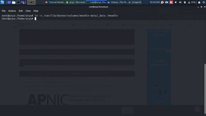Click the 02:49 AM clock
206x116 pixels.
(154, 2)
